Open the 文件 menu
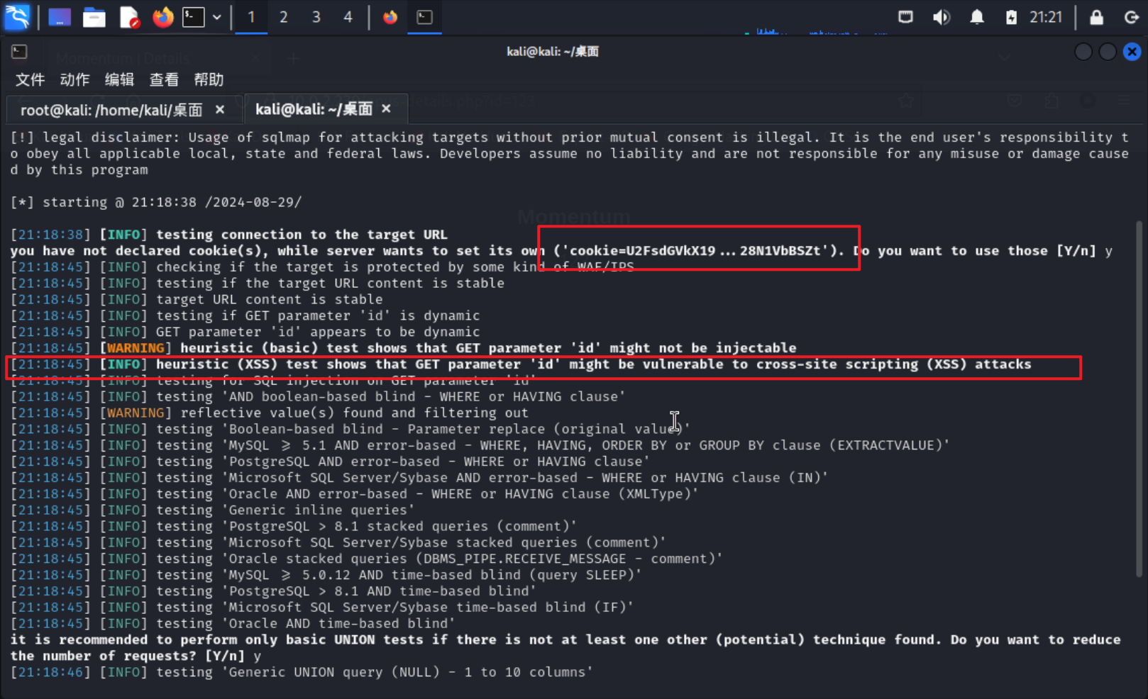This screenshot has height=699, width=1148. (x=31, y=79)
